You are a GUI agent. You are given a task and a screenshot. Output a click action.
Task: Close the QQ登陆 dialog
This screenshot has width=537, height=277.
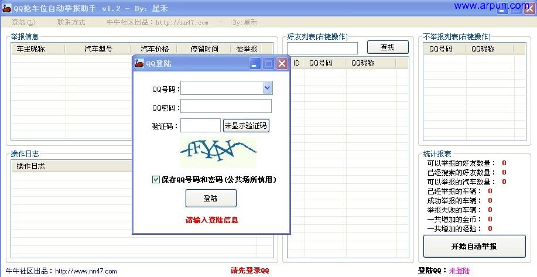(282, 64)
